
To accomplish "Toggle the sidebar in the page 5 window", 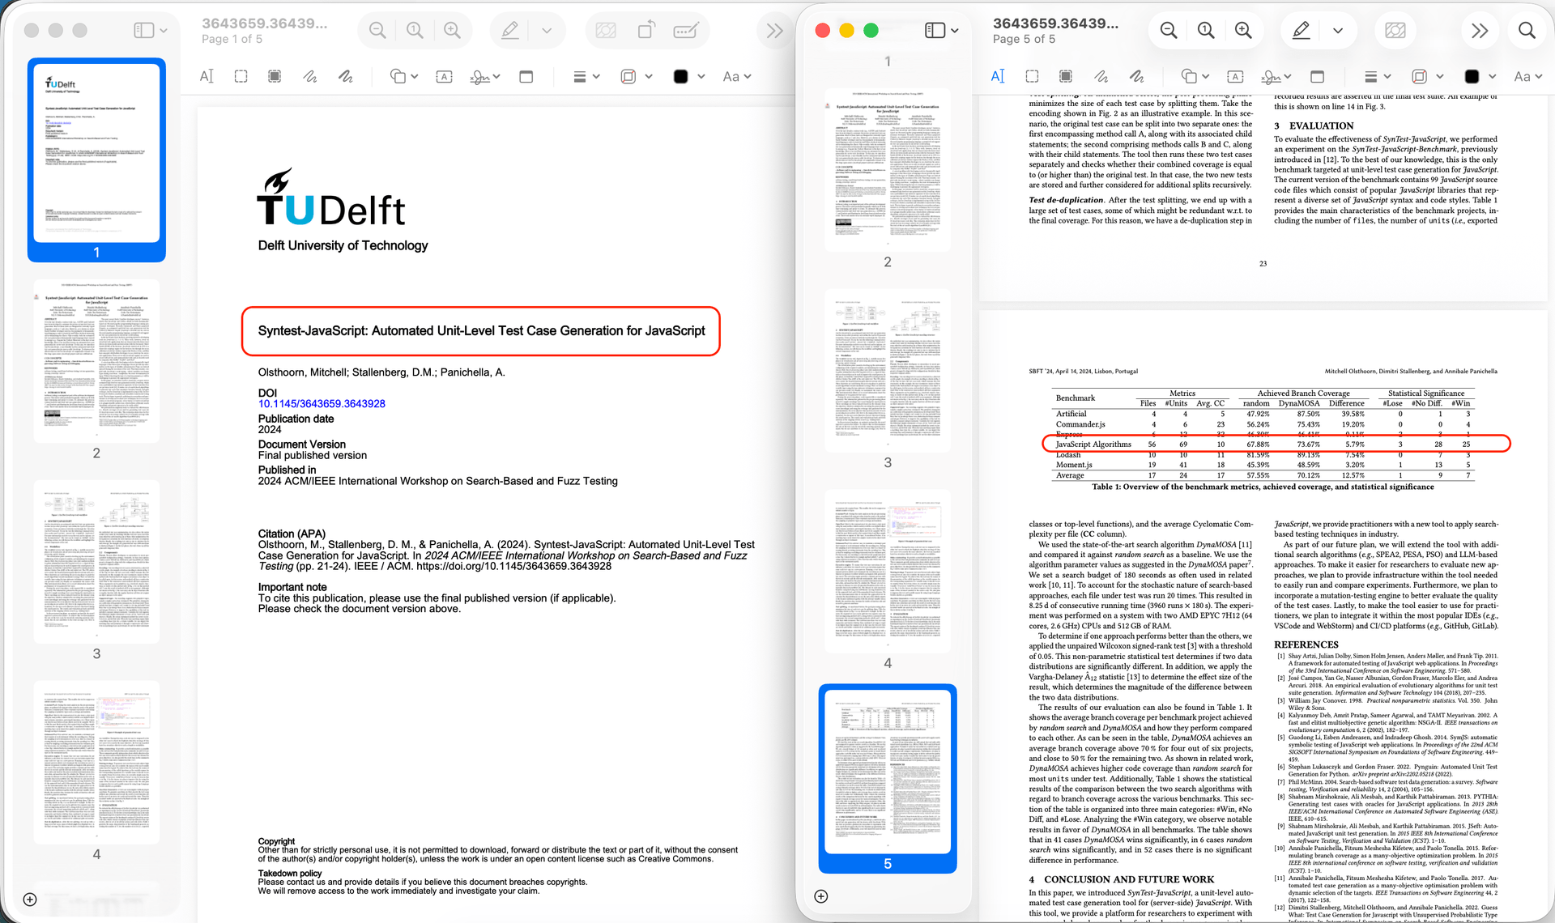I will [x=935, y=31].
